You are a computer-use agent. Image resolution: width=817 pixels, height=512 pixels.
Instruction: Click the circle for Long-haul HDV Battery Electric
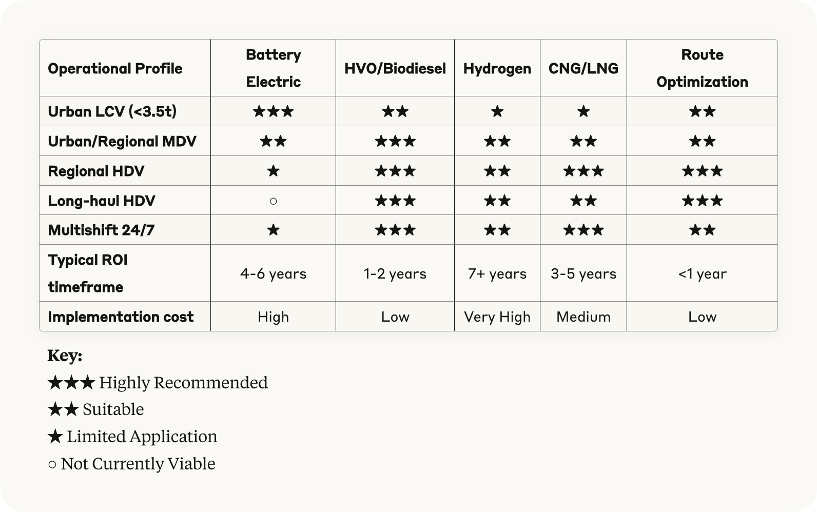click(273, 201)
